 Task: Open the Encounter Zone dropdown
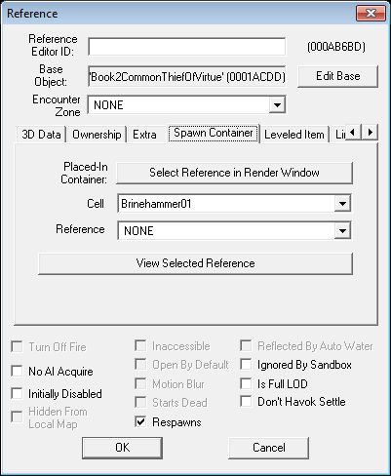coord(277,104)
